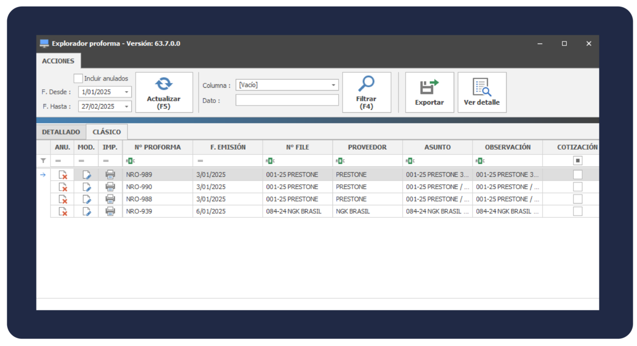The height and width of the screenshot is (346, 637).
Task: Switch to the DETALLADO tab
Action: pos(61,132)
